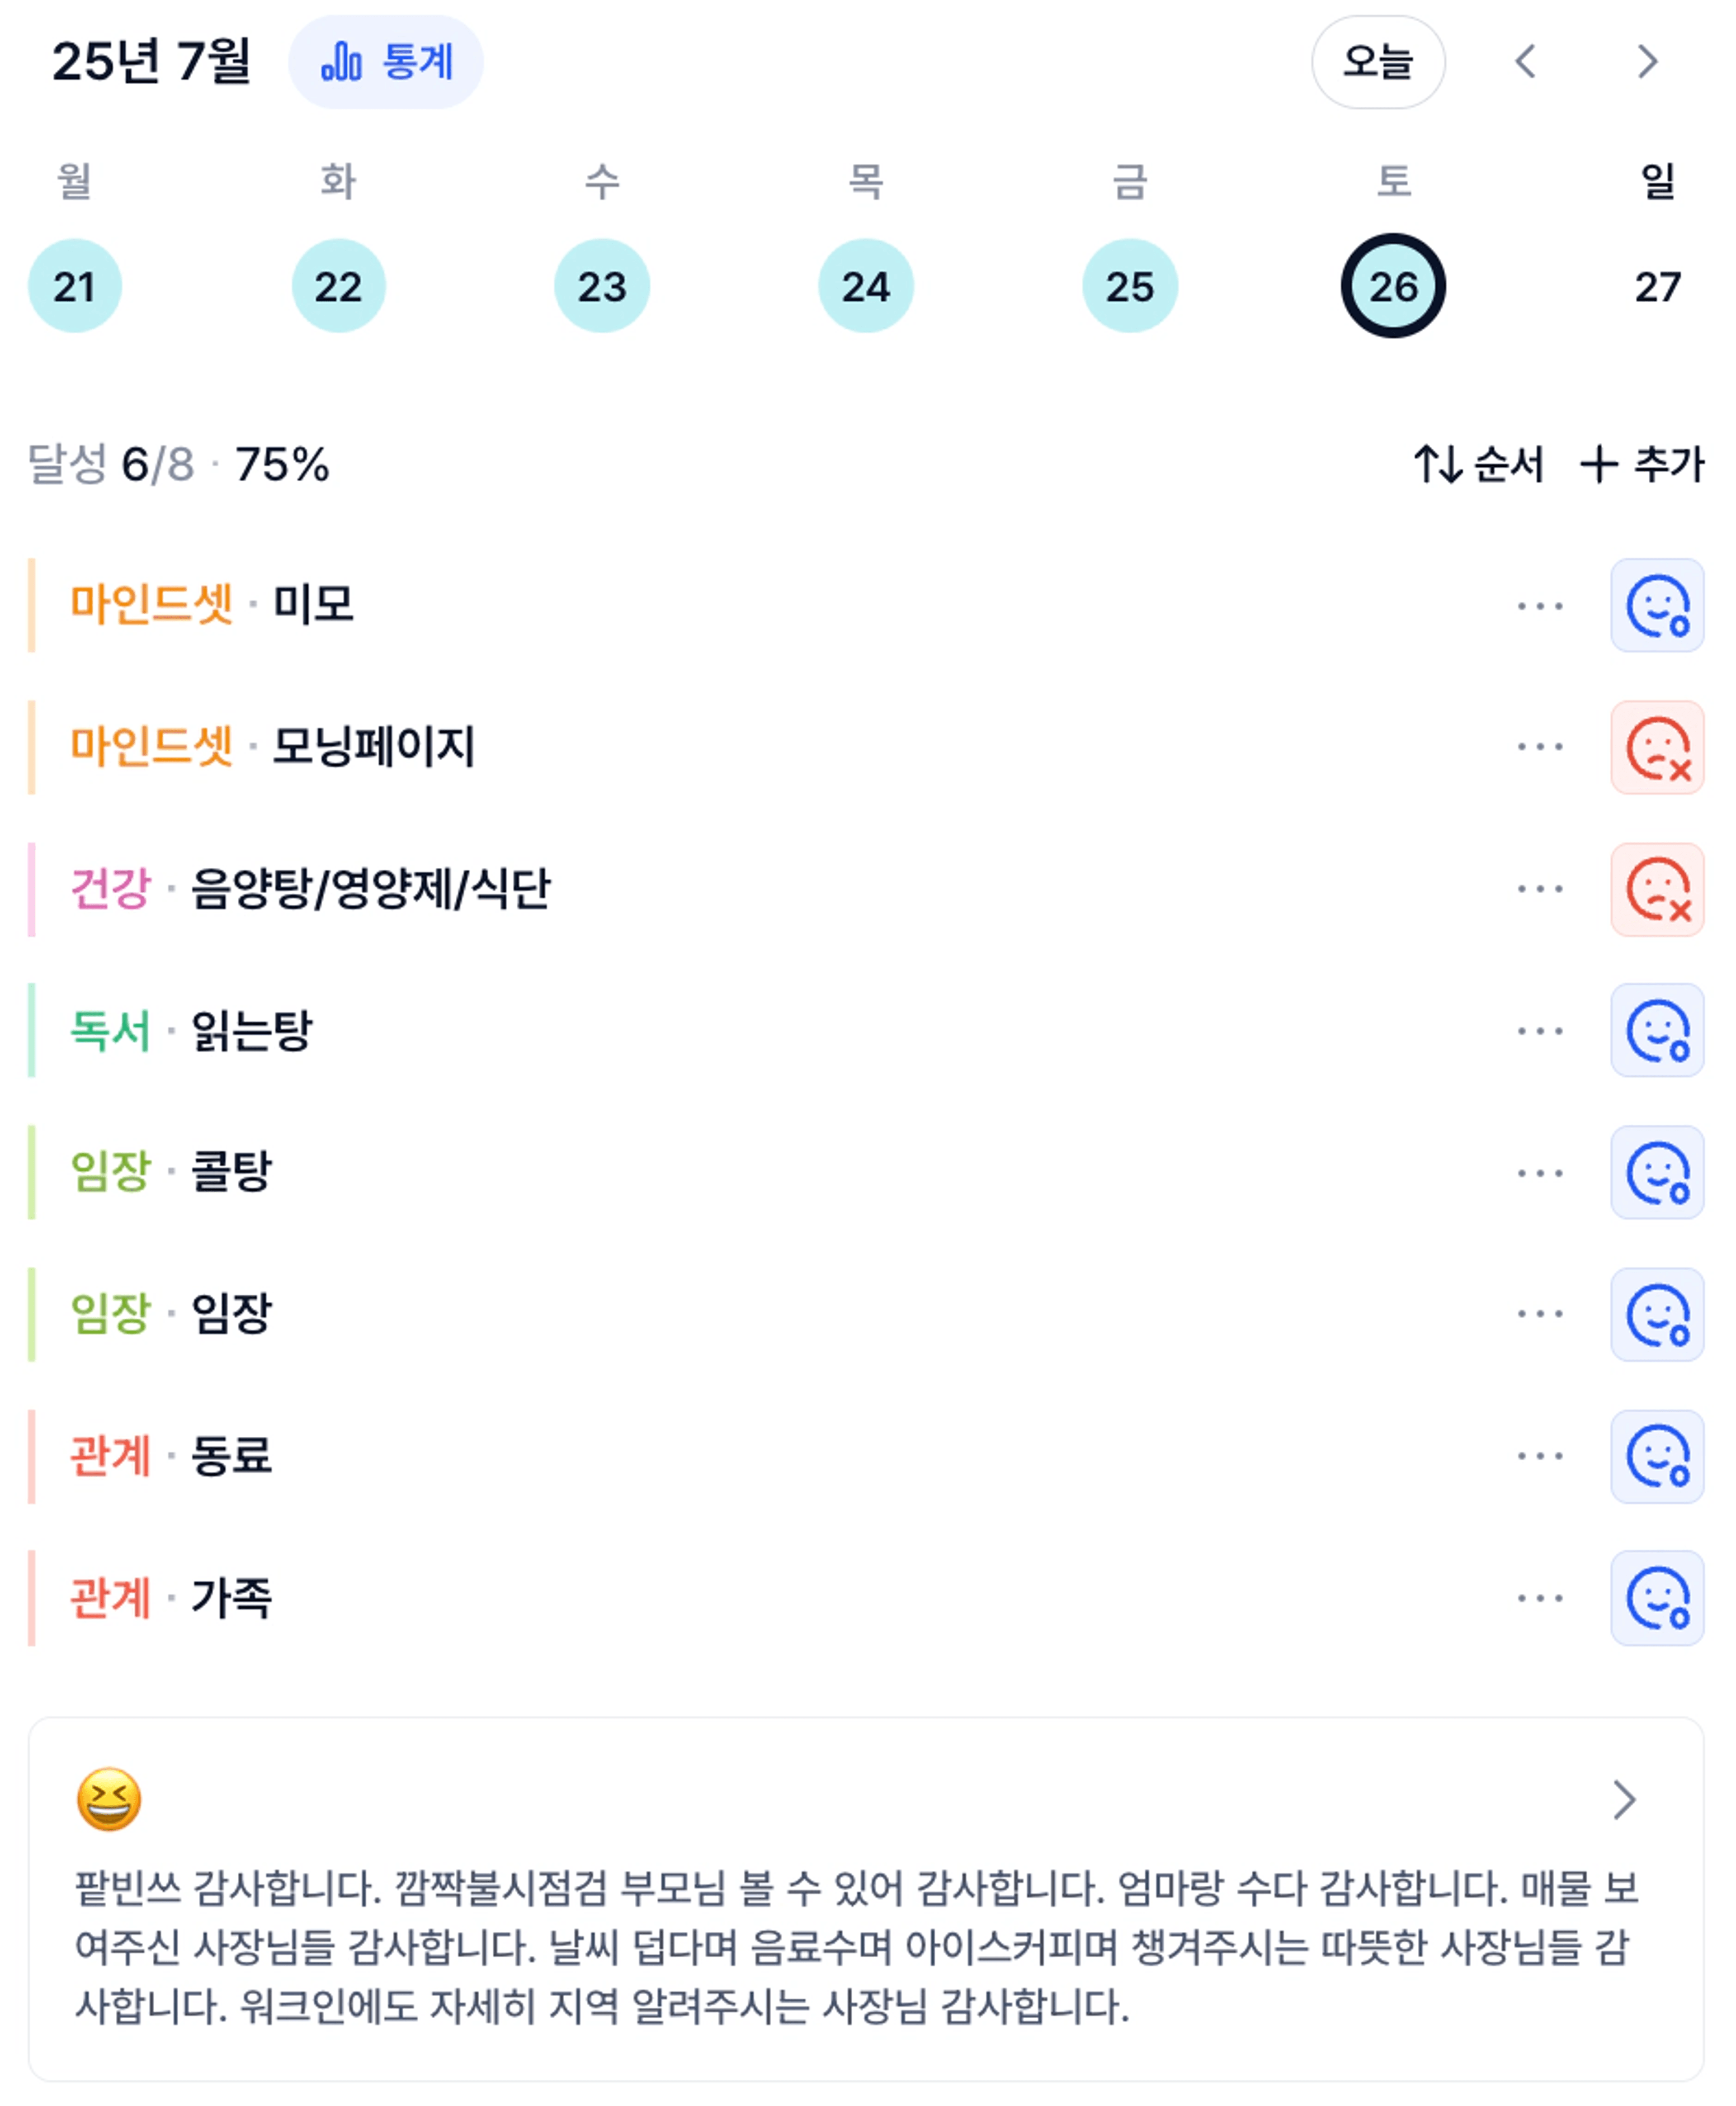
Task: Tap the laughing mood emoji
Action: click(109, 1800)
